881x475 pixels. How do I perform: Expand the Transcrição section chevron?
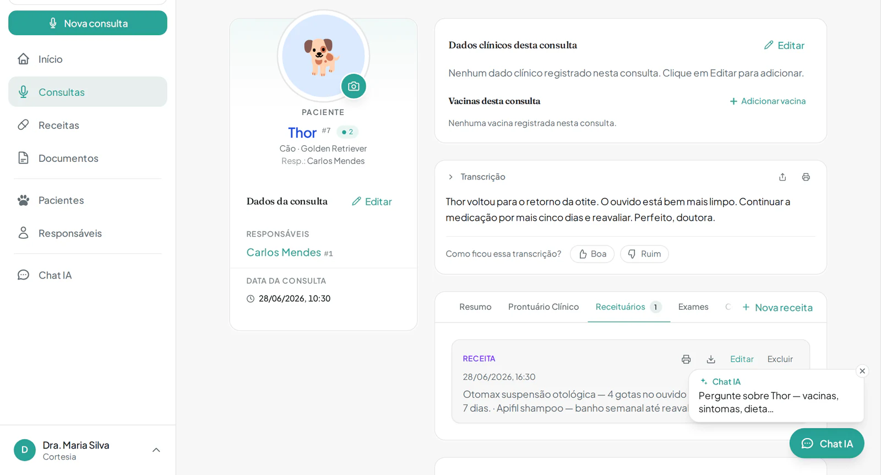(450, 177)
